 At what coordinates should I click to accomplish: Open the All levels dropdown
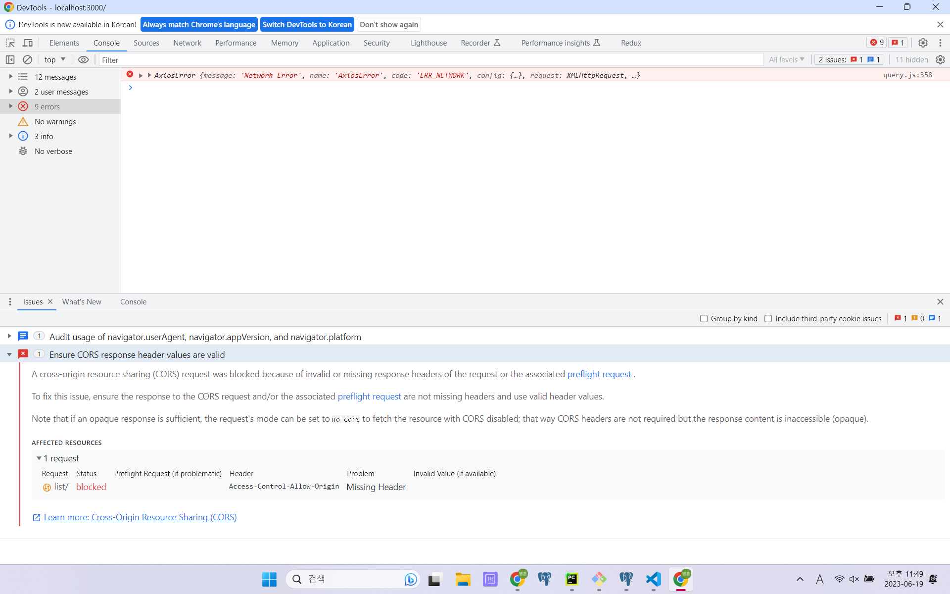pyautogui.click(x=786, y=60)
